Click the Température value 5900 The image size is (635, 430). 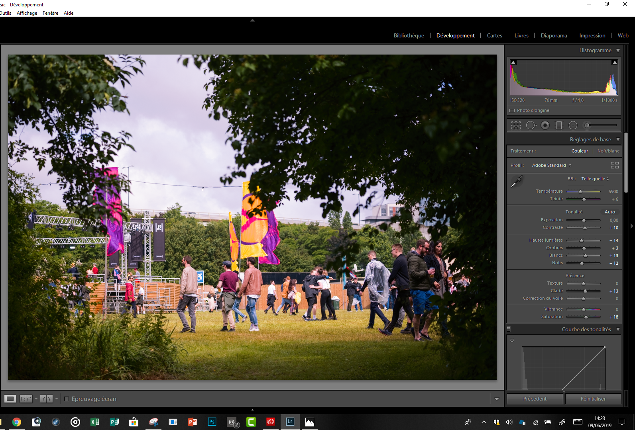(613, 192)
